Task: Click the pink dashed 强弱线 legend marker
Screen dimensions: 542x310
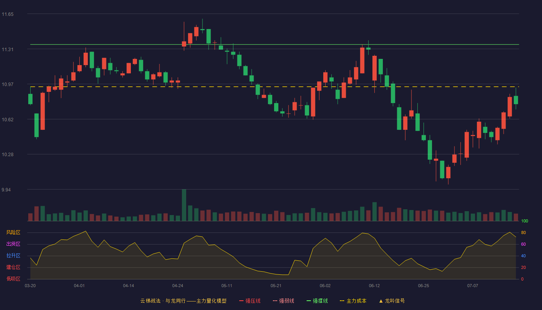Action: click(275, 301)
